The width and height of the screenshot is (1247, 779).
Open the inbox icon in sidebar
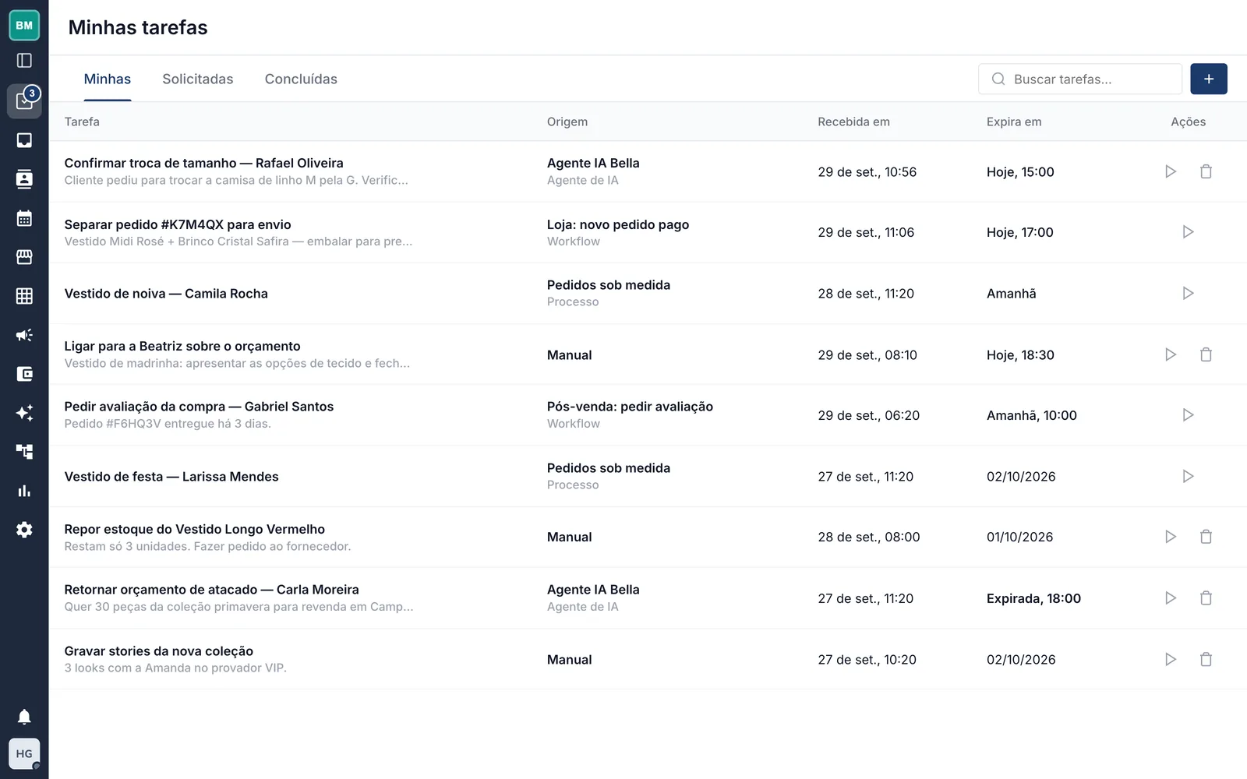tap(24, 140)
